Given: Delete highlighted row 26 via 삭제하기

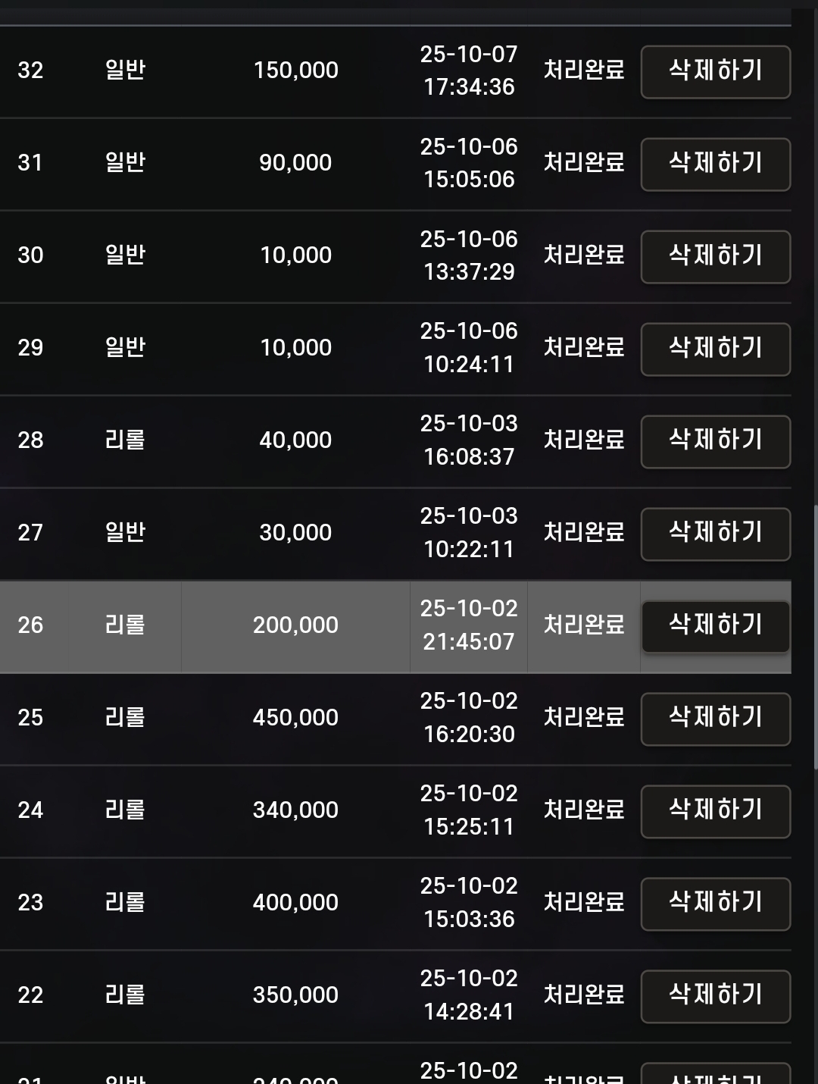Looking at the screenshot, I should click(716, 626).
